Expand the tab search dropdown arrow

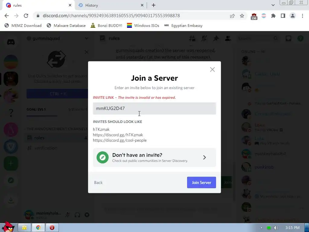pyautogui.click(x=273, y=5)
